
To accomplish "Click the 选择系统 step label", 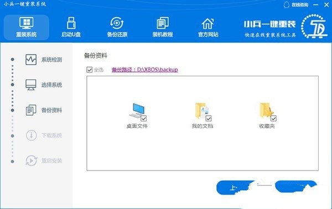I will [x=51, y=85].
